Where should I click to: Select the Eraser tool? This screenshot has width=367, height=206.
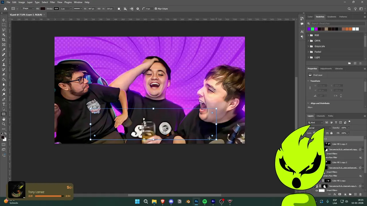click(x=4, y=74)
